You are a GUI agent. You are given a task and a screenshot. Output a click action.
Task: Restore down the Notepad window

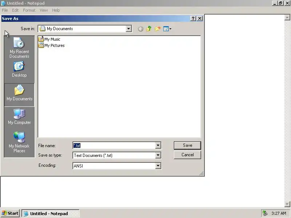280,3
